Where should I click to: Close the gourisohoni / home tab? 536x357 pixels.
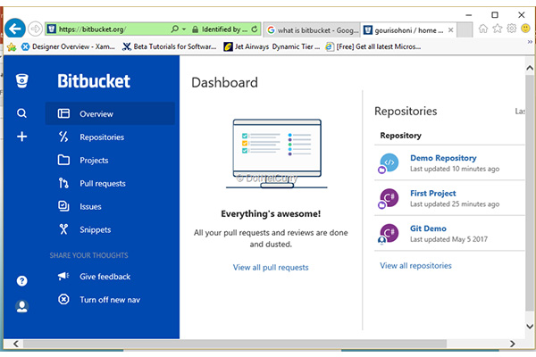pyautogui.click(x=451, y=30)
